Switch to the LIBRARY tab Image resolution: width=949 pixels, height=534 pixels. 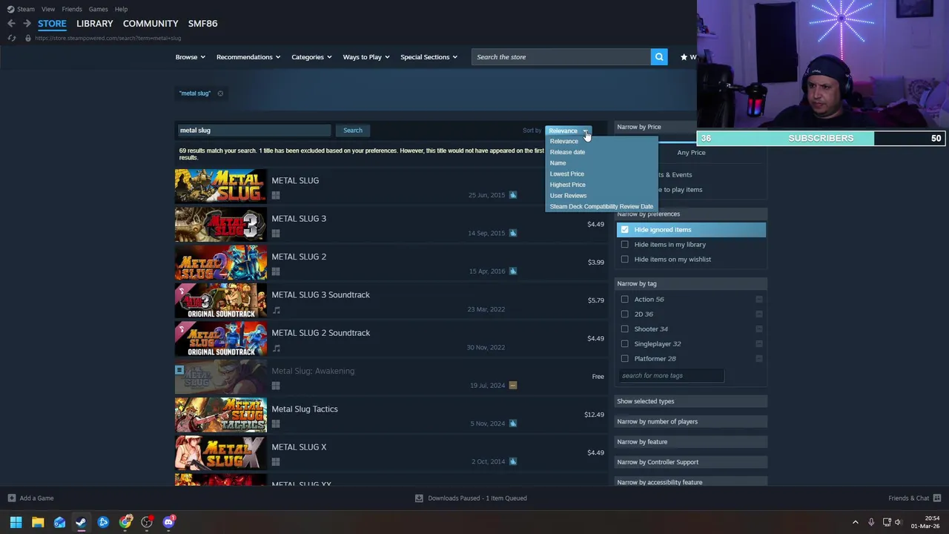(95, 24)
